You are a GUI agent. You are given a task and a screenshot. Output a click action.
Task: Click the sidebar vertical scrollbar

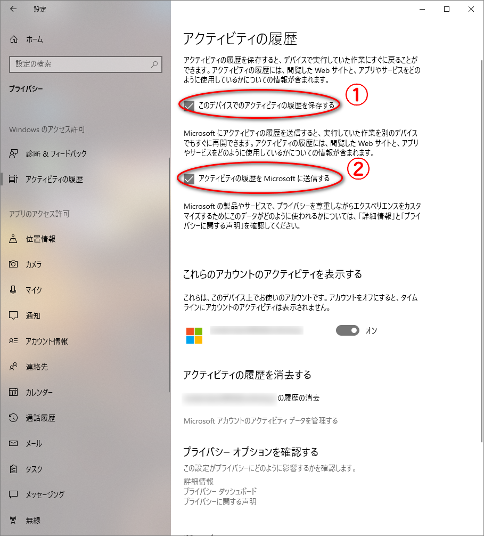pyautogui.click(x=169, y=266)
